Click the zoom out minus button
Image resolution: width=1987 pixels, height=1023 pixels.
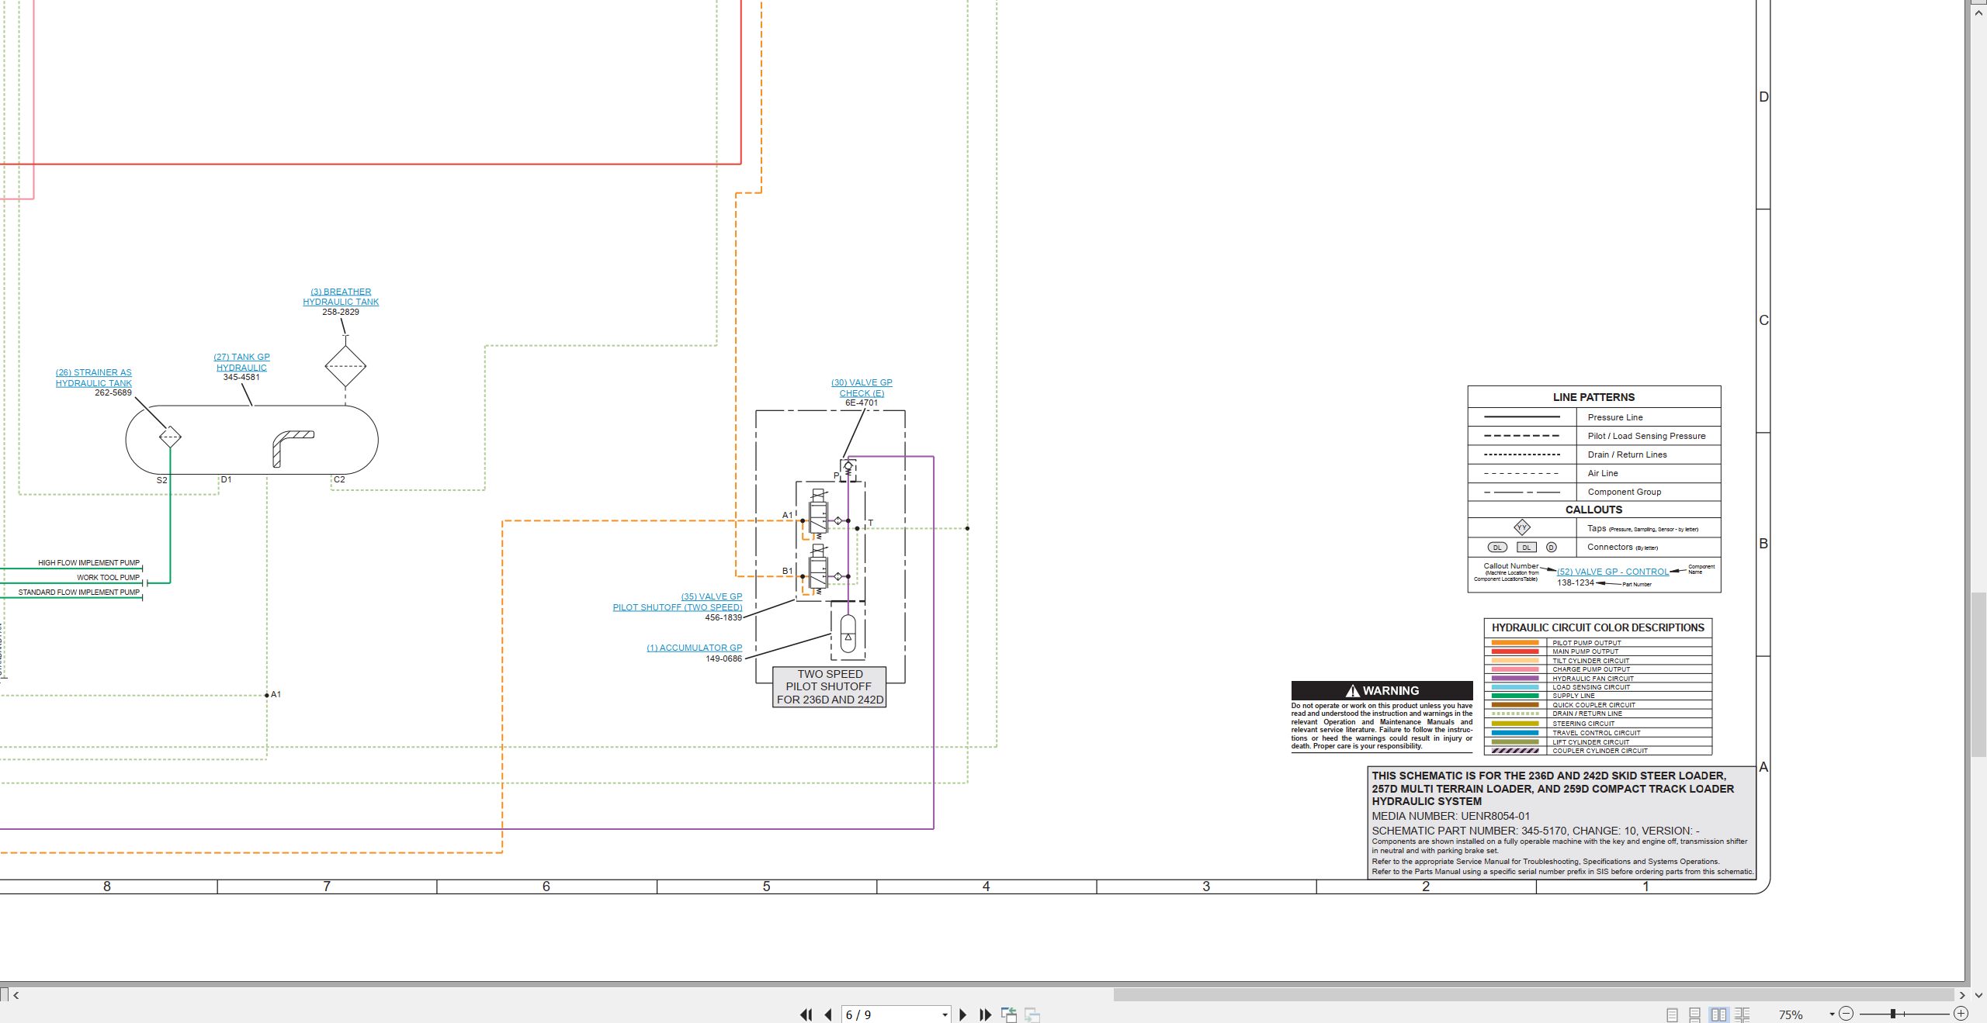1847,1014
